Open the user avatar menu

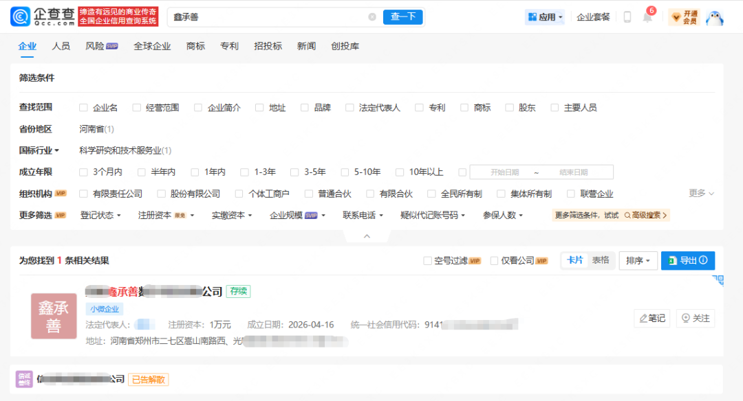tap(715, 17)
